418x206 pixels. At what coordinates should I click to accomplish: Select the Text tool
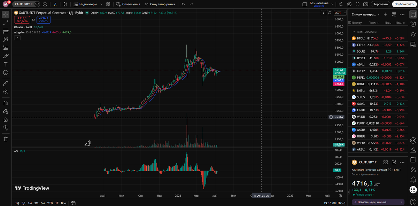[x=6, y=64]
